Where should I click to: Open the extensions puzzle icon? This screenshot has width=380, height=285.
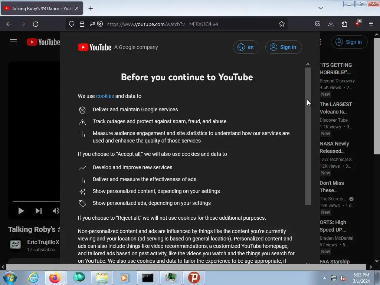(344, 24)
